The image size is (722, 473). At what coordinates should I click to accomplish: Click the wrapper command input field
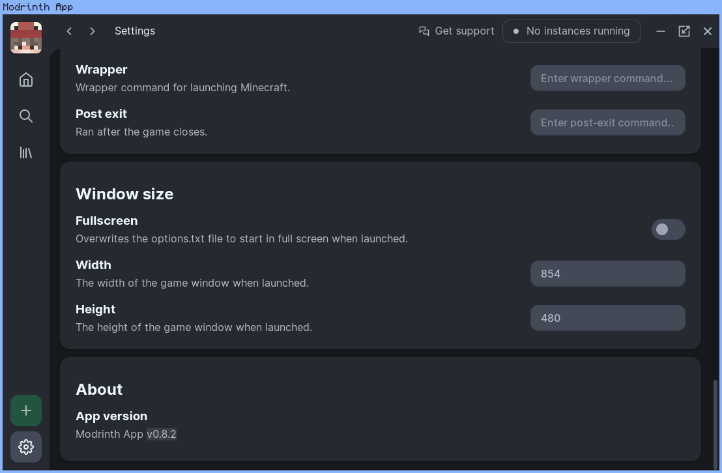pyautogui.click(x=607, y=78)
